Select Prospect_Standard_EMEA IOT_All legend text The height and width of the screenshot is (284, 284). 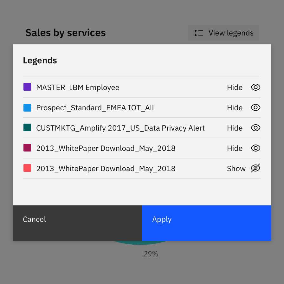click(x=95, y=108)
